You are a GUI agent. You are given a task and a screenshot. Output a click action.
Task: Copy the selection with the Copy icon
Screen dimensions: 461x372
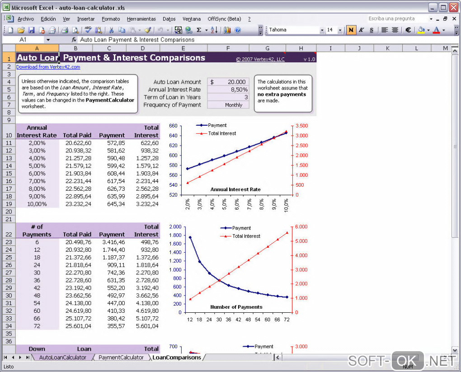tap(122, 30)
